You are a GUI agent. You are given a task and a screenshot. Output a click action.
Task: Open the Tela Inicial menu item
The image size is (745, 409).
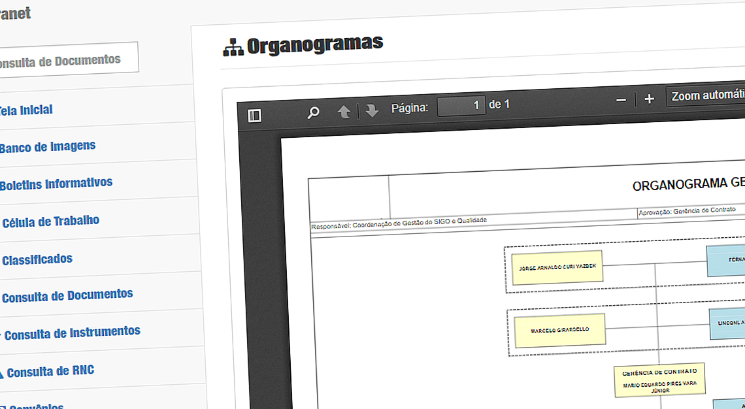25,109
